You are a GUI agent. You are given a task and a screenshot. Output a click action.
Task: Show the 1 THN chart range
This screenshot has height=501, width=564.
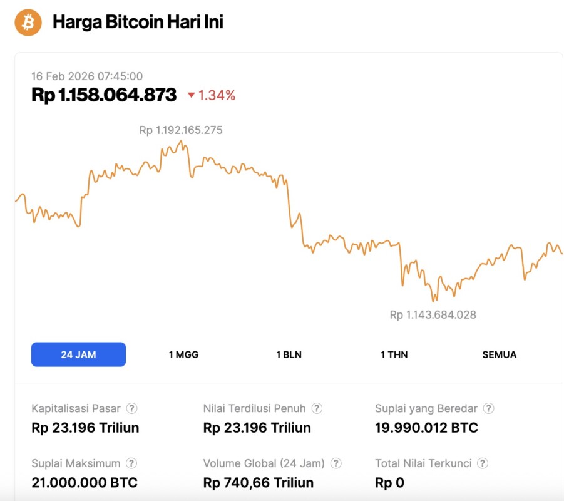[x=394, y=354]
